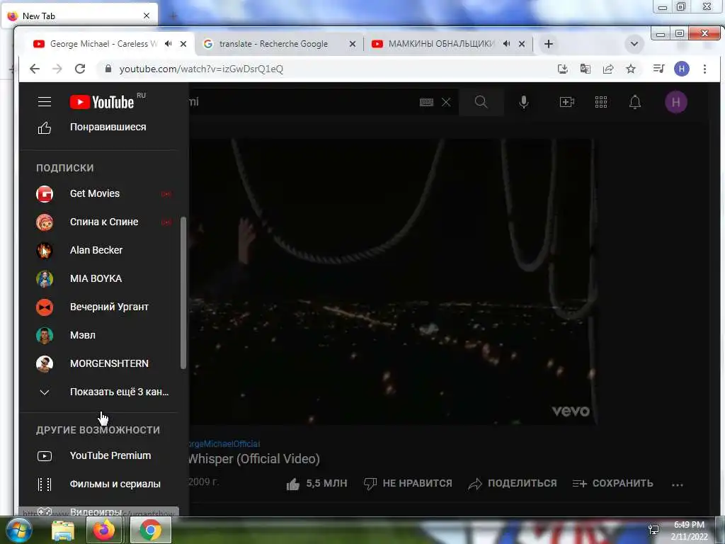The height and width of the screenshot is (544, 725).
Task: Open more actions ellipsis under video
Action: (x=678, y=484)
